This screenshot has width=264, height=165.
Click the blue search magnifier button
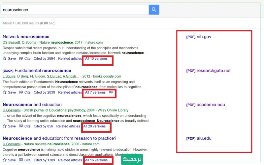154,10
